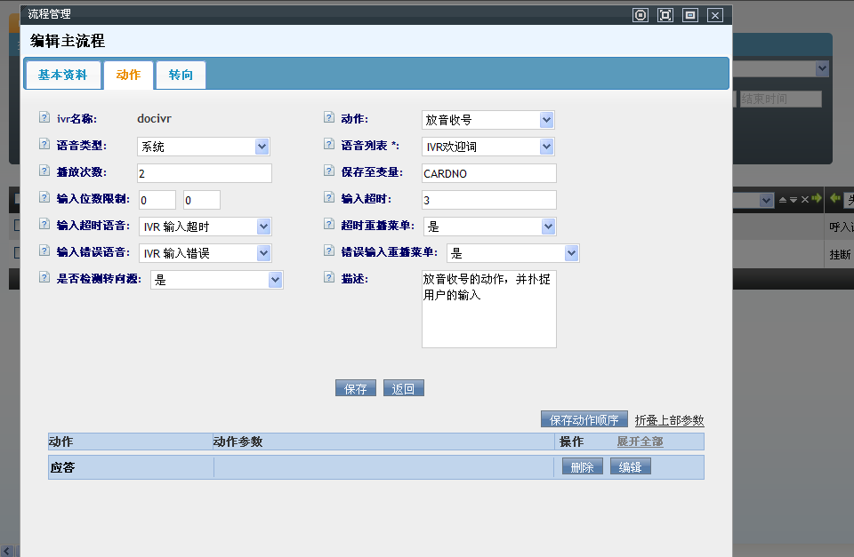Click the help icon next to 描述

click(x=329, y=278)
